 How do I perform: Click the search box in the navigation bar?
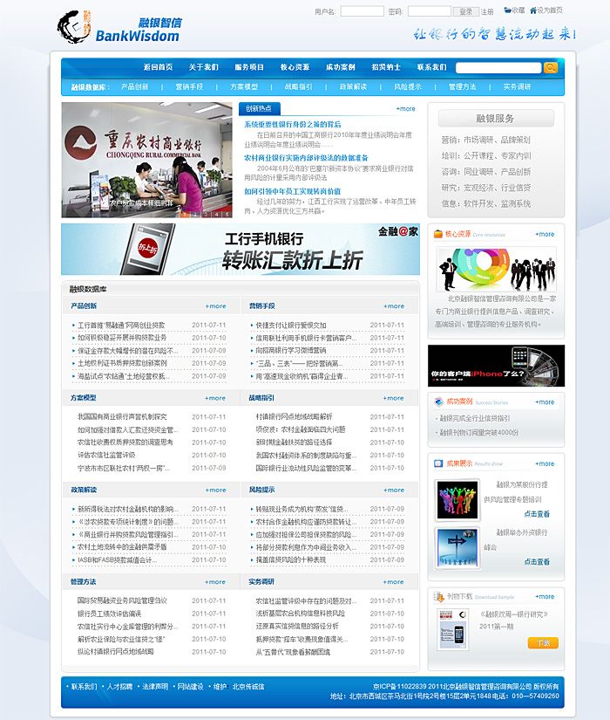[498, 67]
